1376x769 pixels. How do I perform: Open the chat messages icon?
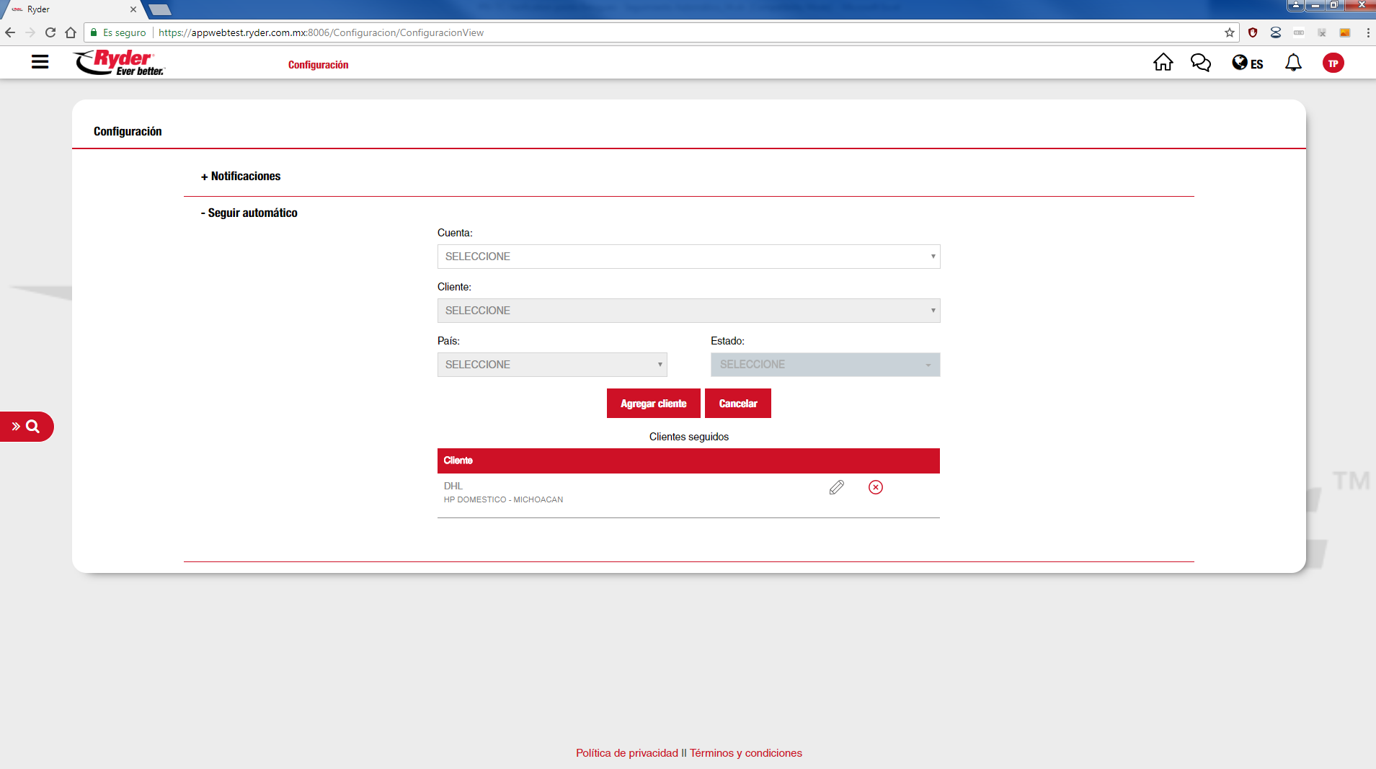click(x=1200, y=63)
